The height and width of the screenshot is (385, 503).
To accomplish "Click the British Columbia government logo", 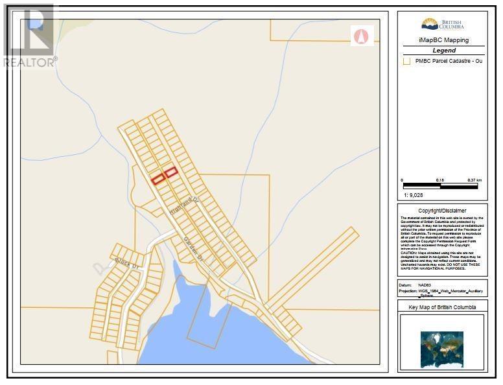I will click(x=443, y=24).
